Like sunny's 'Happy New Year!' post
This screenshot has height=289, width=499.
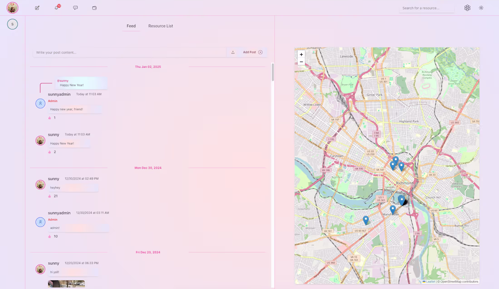pos(49,152)
